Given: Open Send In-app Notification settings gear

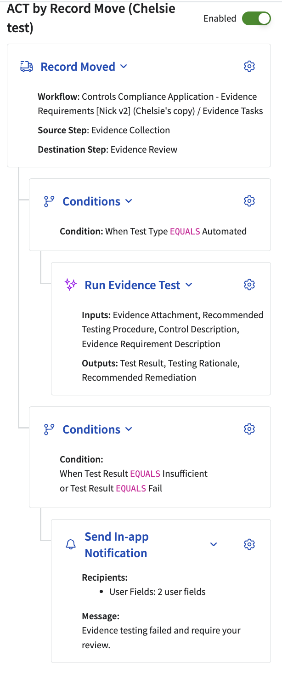Looking at the screenshot, I should (x=249, y=544).
